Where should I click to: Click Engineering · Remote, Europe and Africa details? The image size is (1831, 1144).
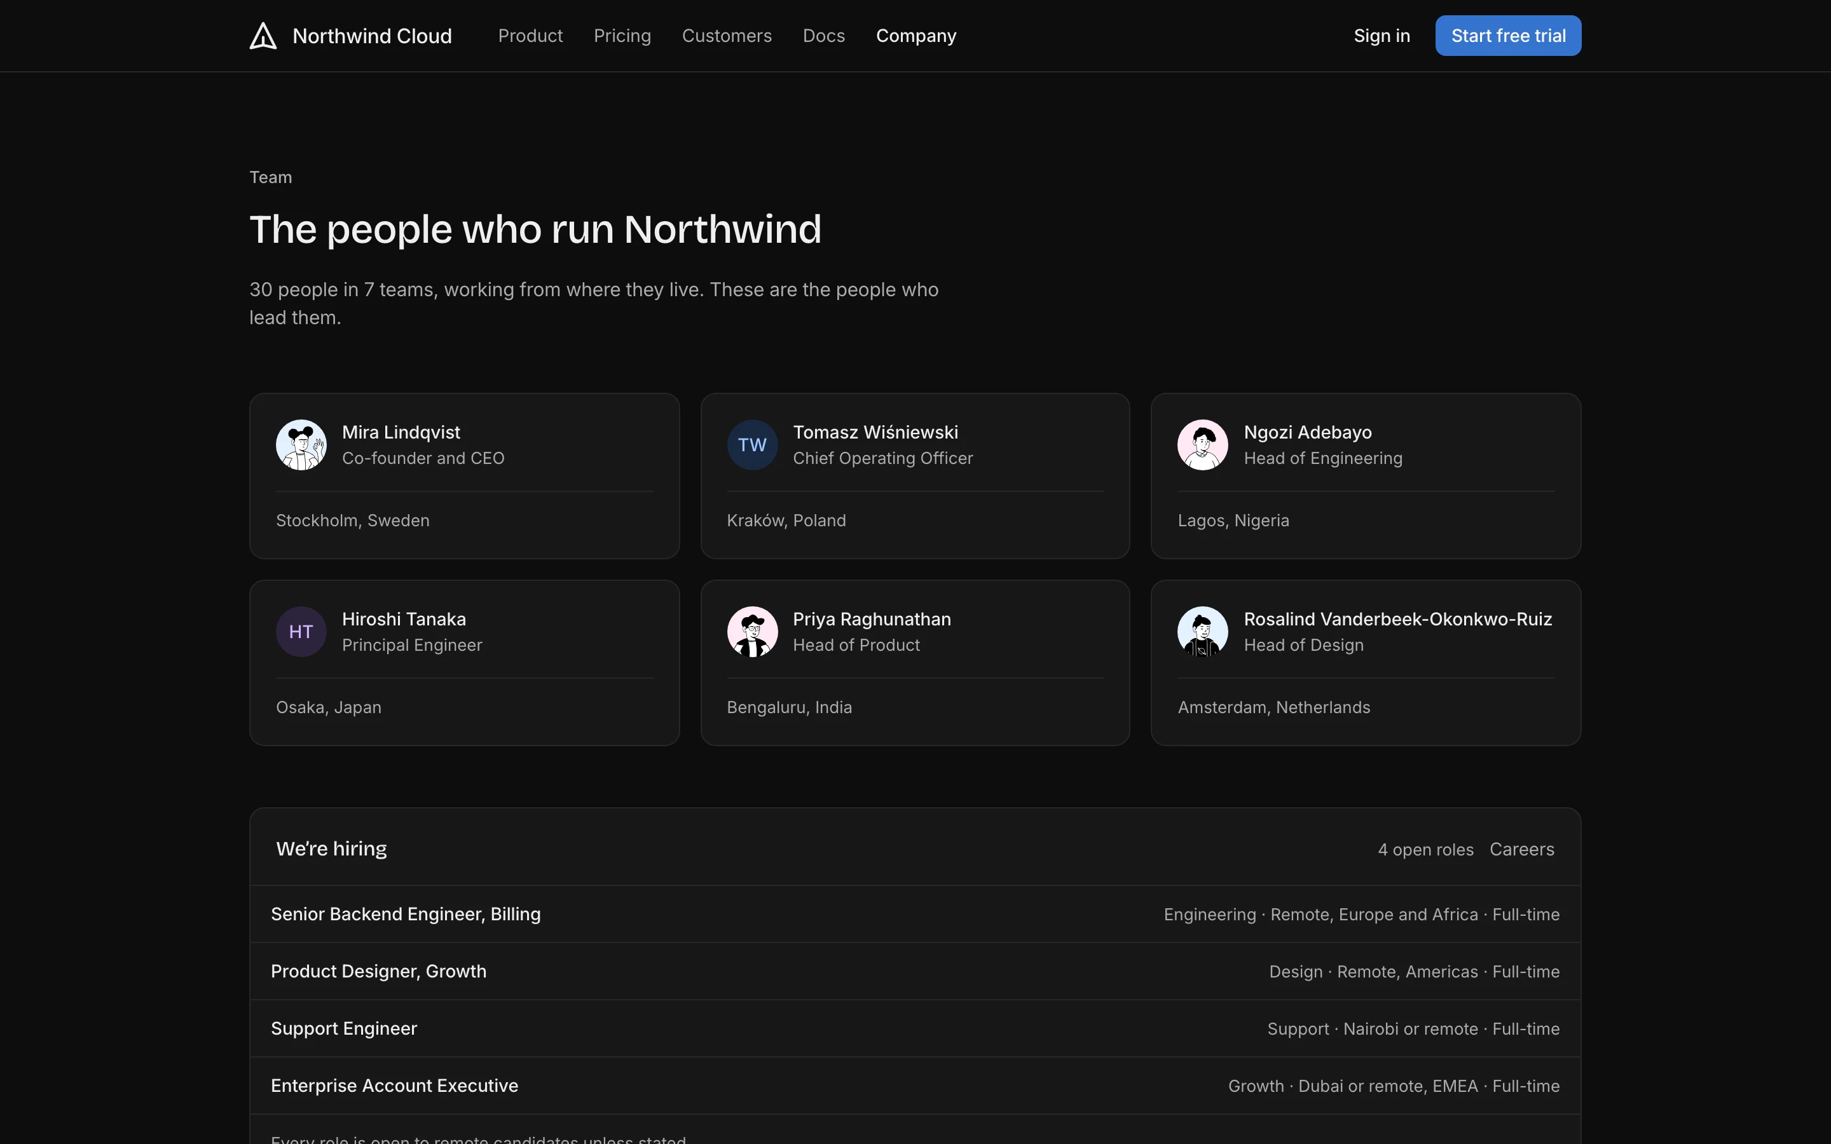[1361, 915]
